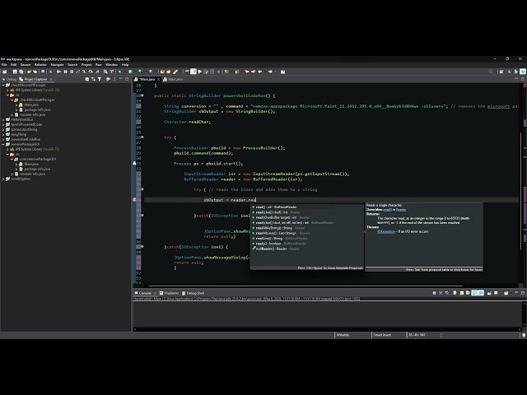Viewport: 527px width, 395px height.
Task: Click the Clear Console icon
Action: pyautogui.click(x=455, y=293)
